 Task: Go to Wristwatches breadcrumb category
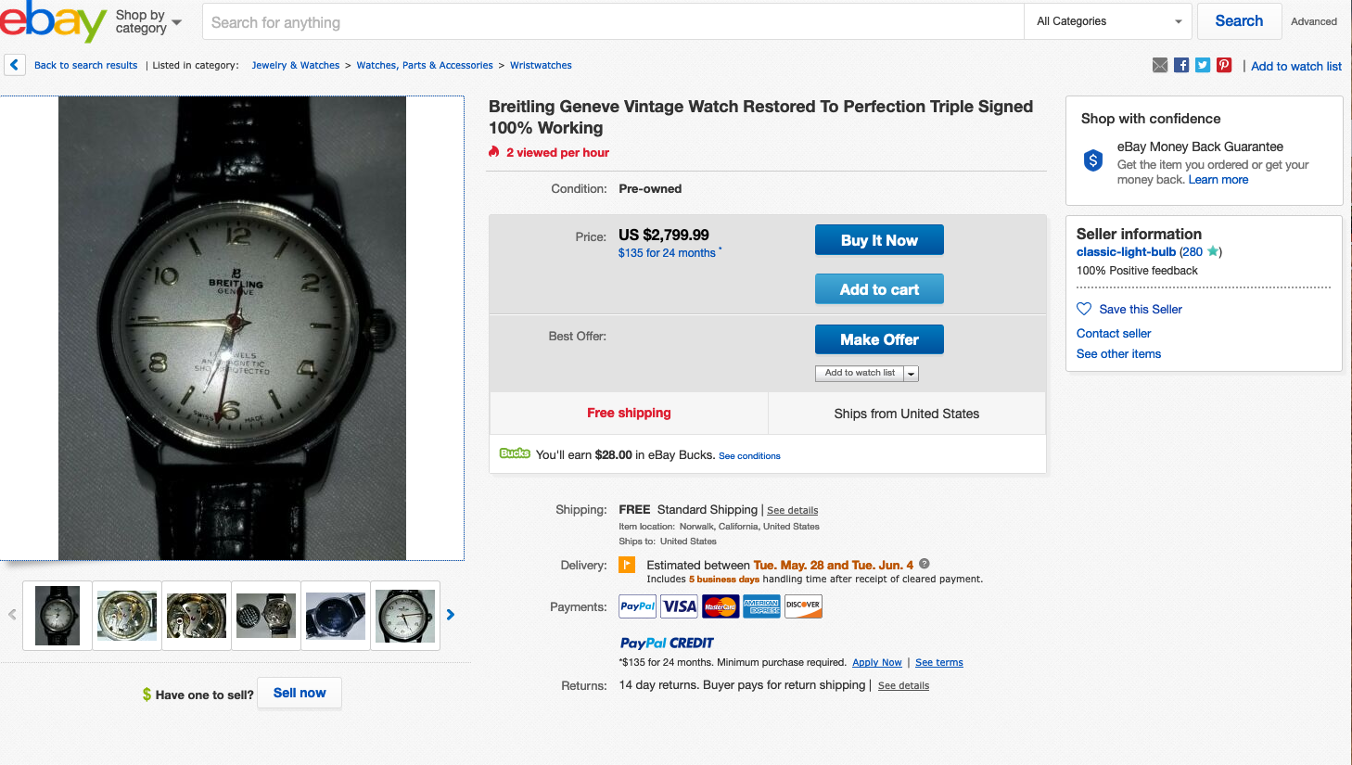[541, 66]
